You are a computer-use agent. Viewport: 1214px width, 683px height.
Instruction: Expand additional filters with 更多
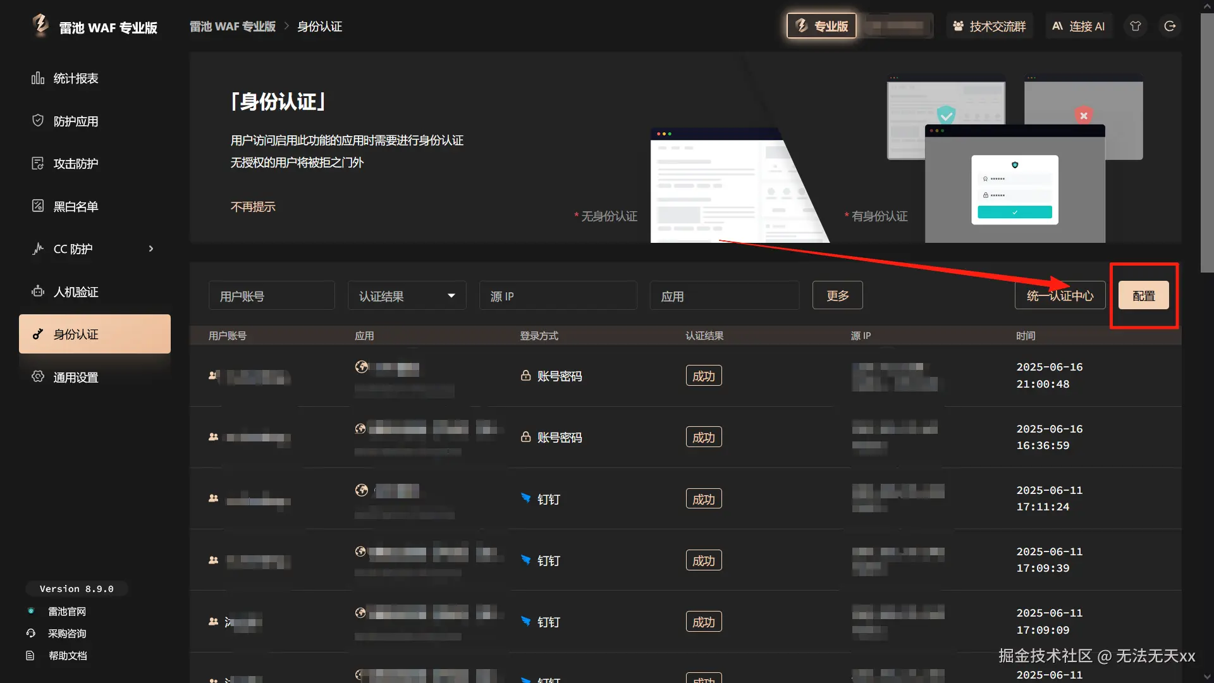click(x=837, y=295)
